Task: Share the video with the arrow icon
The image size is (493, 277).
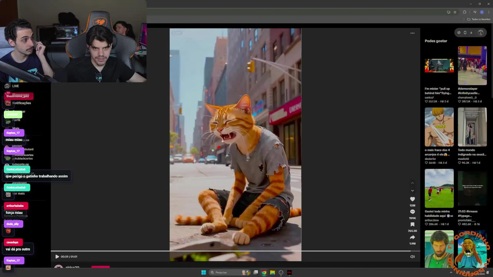Action: (413, 237)
